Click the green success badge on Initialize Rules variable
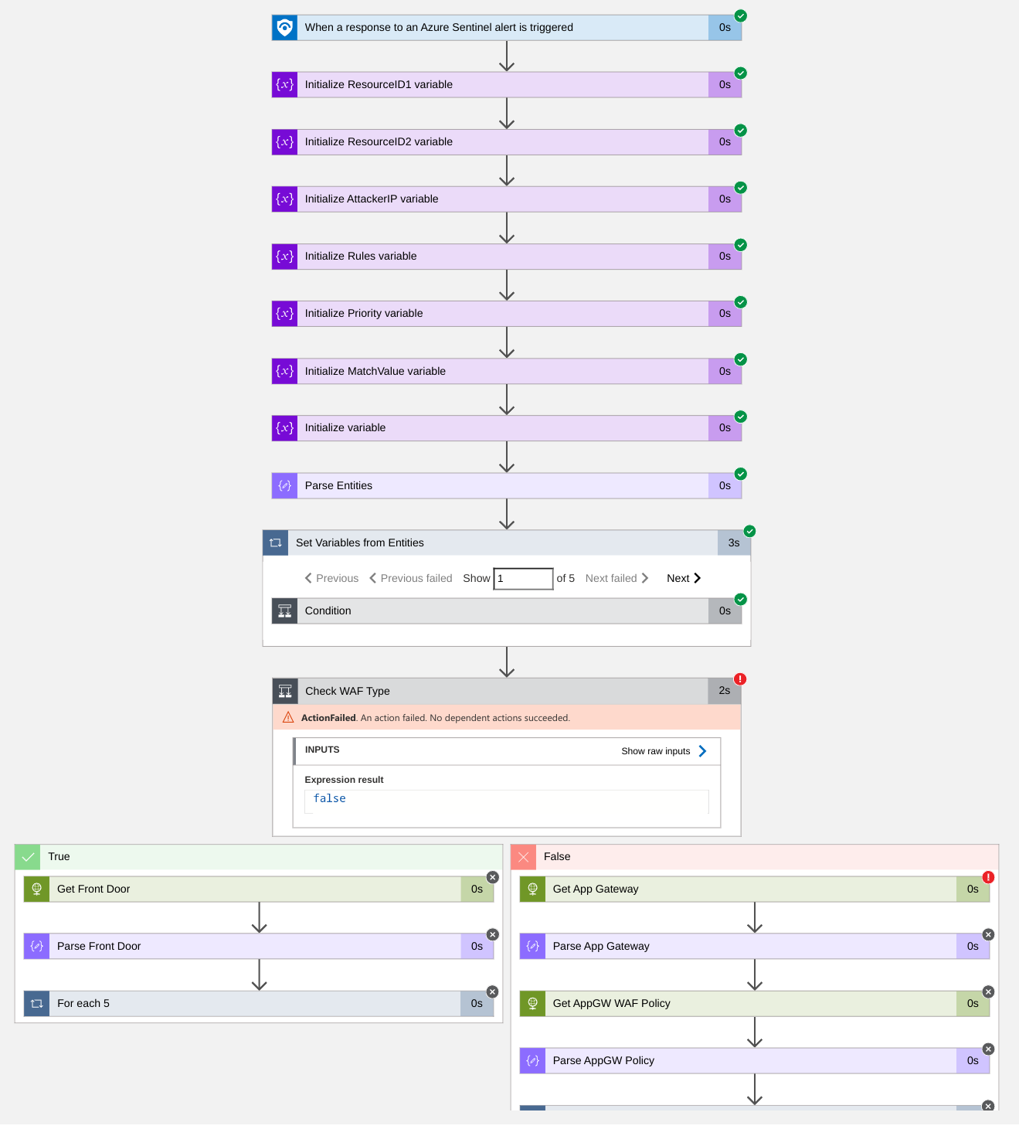This screenshot has width=1019, height=1136. pyautogui.click(x=740, y=245)
